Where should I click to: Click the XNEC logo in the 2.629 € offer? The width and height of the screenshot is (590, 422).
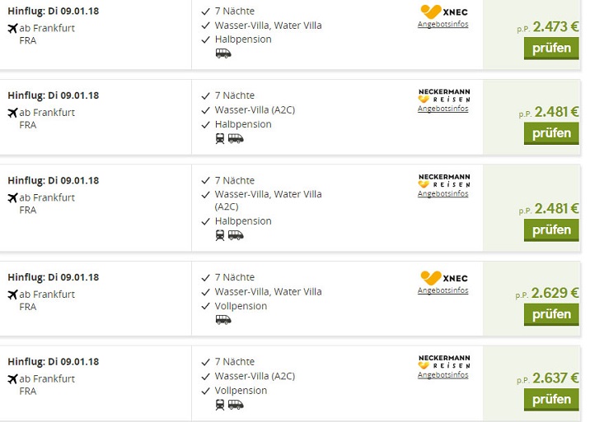coord(442,277)
